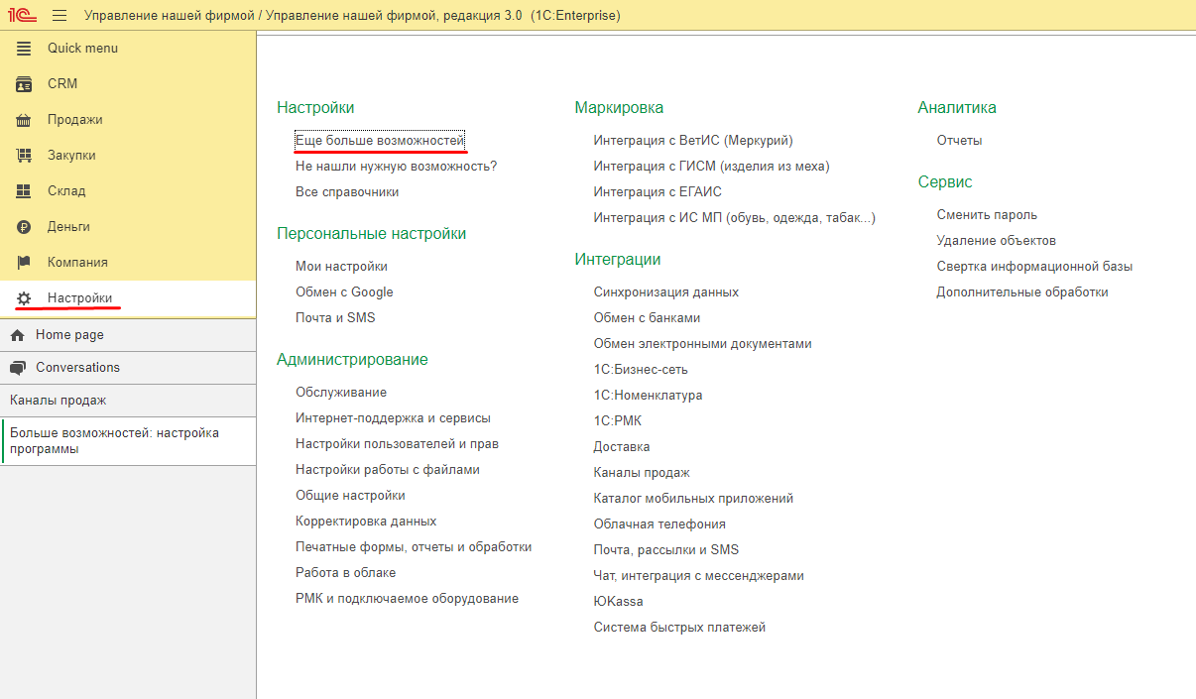1196x699 pixels.
Task: Open Обмен электронными документами
Action: pos(703,344)
